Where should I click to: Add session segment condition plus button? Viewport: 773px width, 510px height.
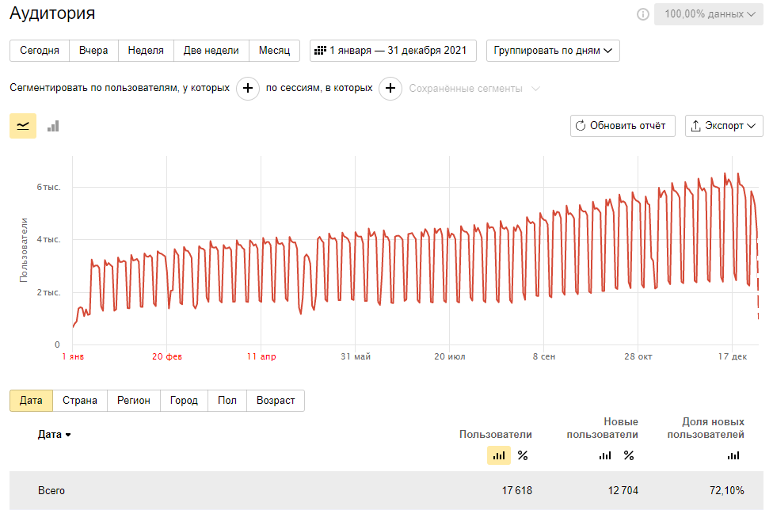(390, 89)
